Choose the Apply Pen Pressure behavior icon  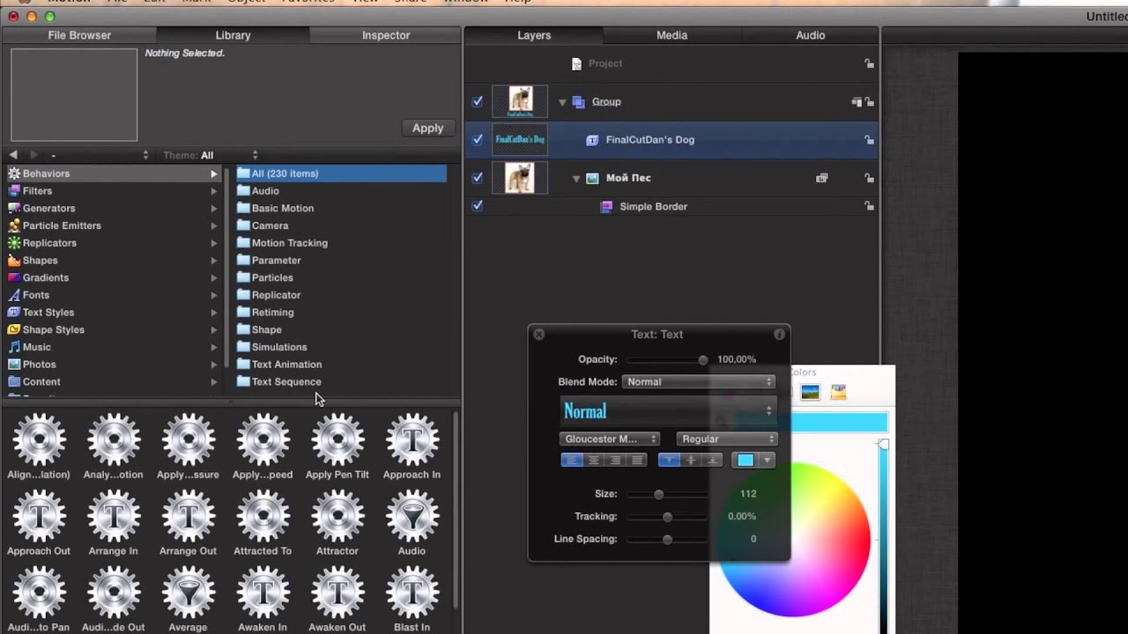pyautogui.click(x=188, y=439)
